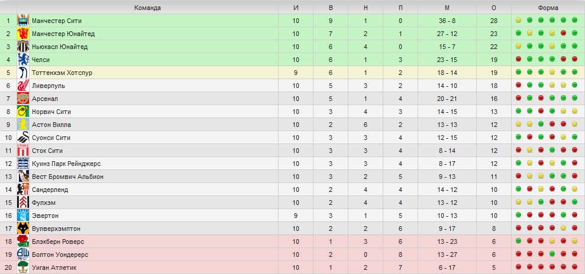585x274 pixels.
Task: Click the Форма column header
Action: click(x=548, y=8)
